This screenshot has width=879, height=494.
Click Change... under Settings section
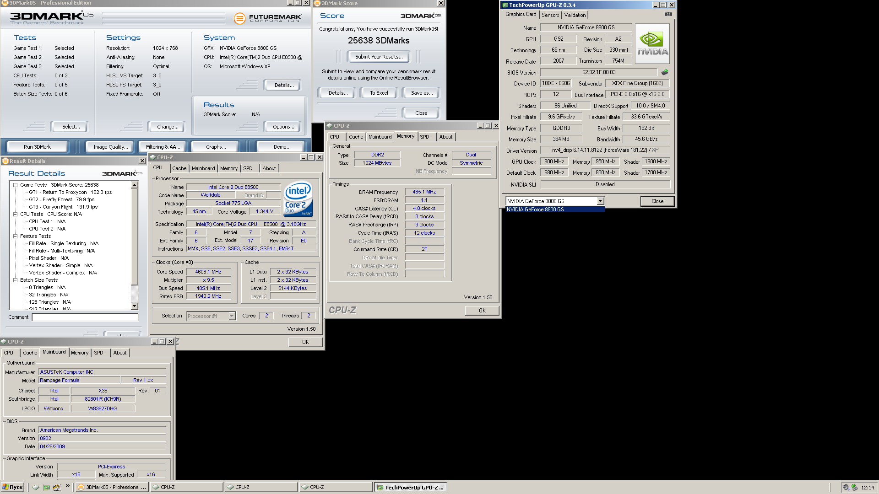tap(168, 127)
